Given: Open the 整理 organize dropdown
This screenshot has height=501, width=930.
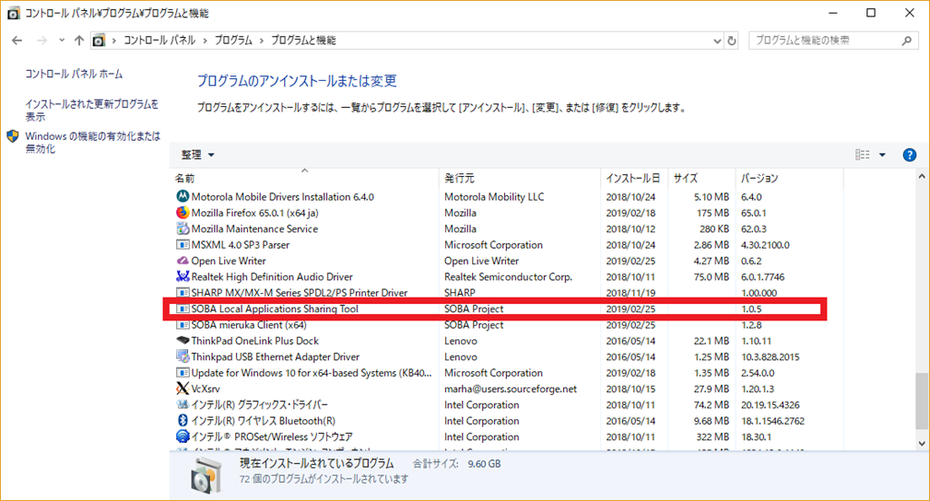Looking at the screenshot, I should point(197,154).
